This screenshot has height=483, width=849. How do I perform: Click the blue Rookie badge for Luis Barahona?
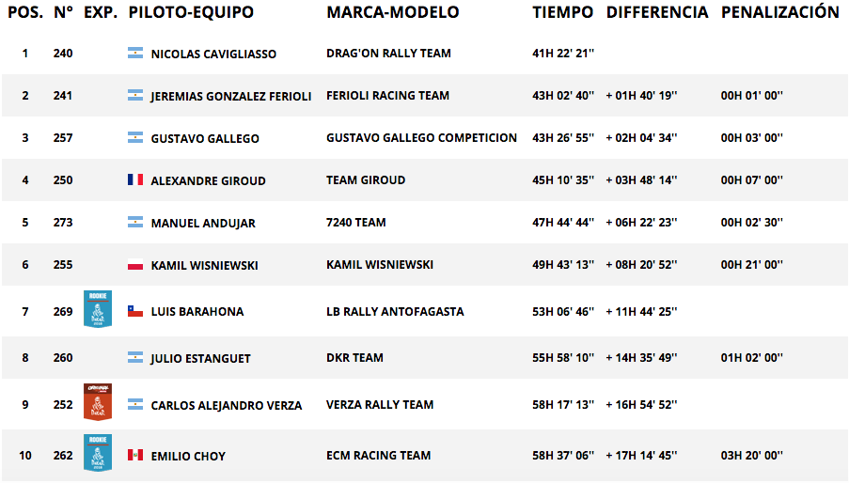click(x=98, y=309)
